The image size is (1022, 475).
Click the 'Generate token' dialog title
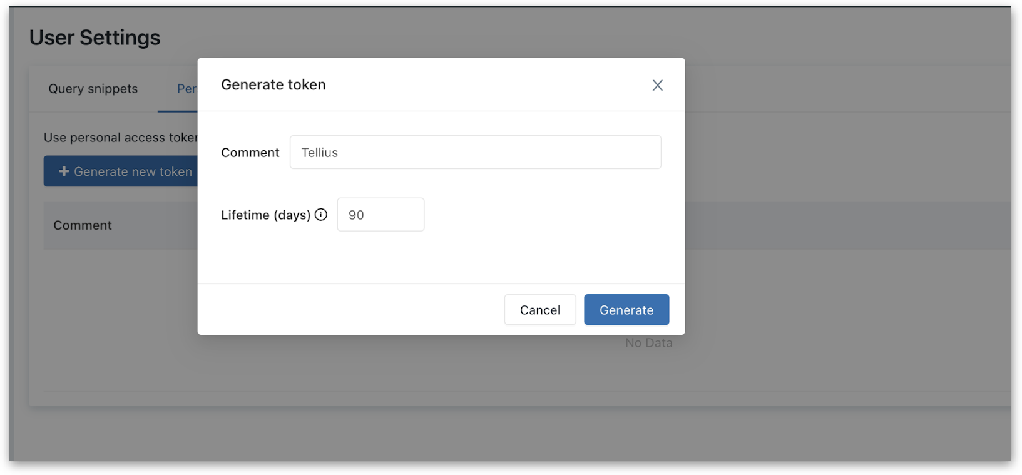(273, 84)
